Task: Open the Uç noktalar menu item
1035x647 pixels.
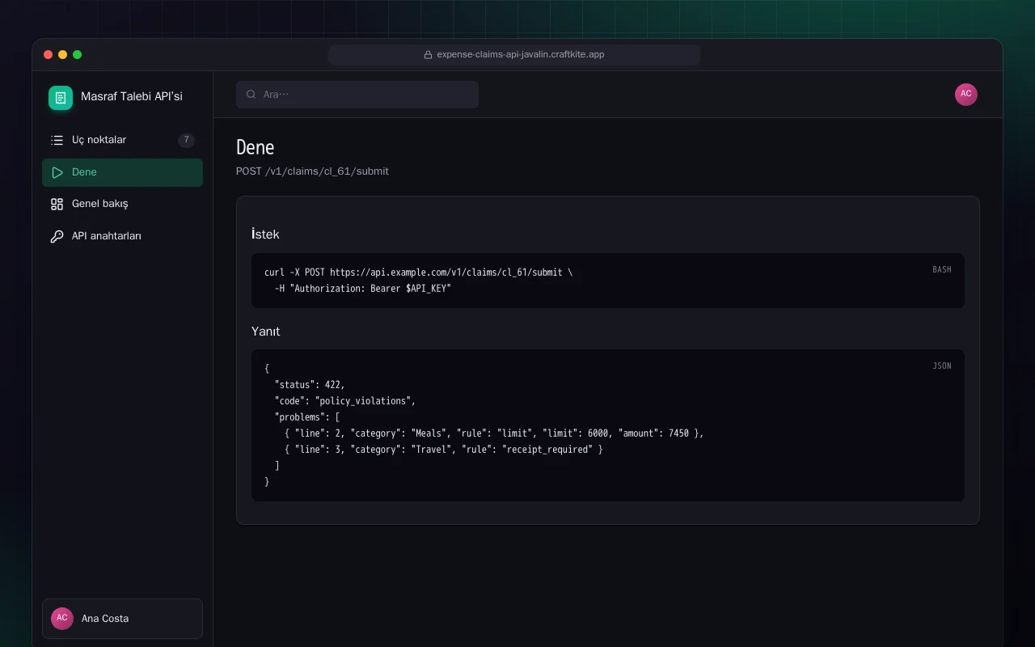Action: [122, 140]
